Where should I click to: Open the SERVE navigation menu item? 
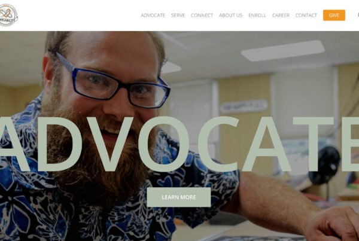[178, 16]
